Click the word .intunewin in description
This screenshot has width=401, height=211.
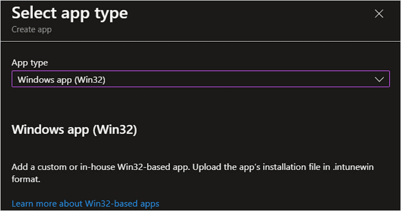[353, 167]
